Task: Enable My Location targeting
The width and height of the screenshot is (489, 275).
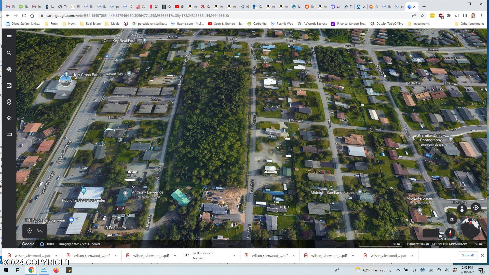Action: [x=476, y=208]
